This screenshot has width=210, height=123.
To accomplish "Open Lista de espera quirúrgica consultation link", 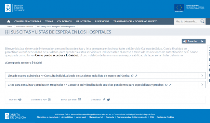I will point(68,76).
